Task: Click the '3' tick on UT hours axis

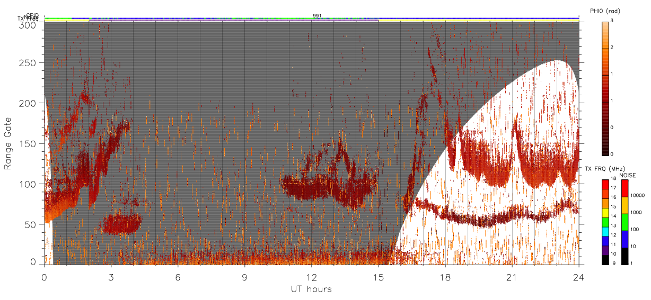Action: click(111, 277)
